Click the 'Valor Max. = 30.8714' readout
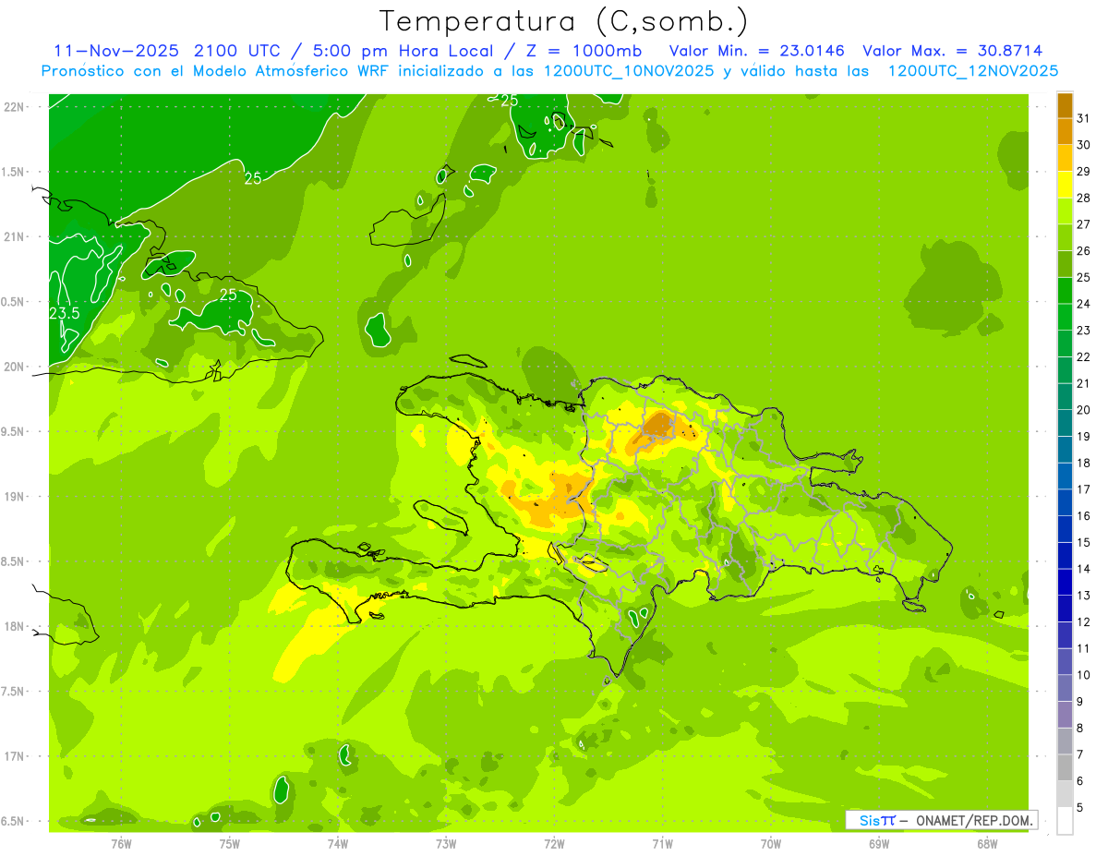Screen dimensions: 1108x856 [953, 51]
